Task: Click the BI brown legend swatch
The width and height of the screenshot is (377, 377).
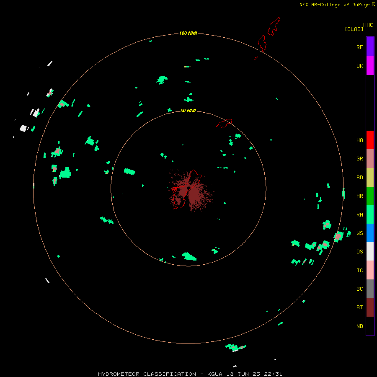Action: coord(370,307)
